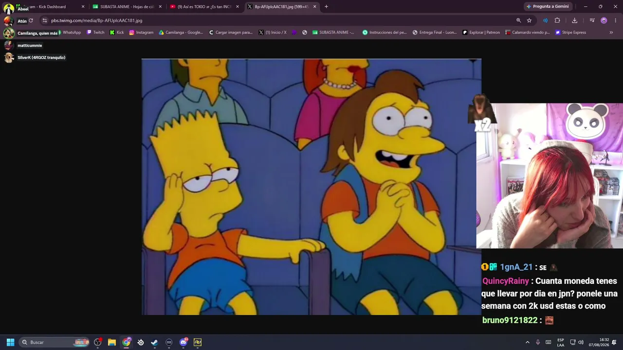
Task: Switch to the YouTube Así es TOKIO tab
Action: (203, 7)
